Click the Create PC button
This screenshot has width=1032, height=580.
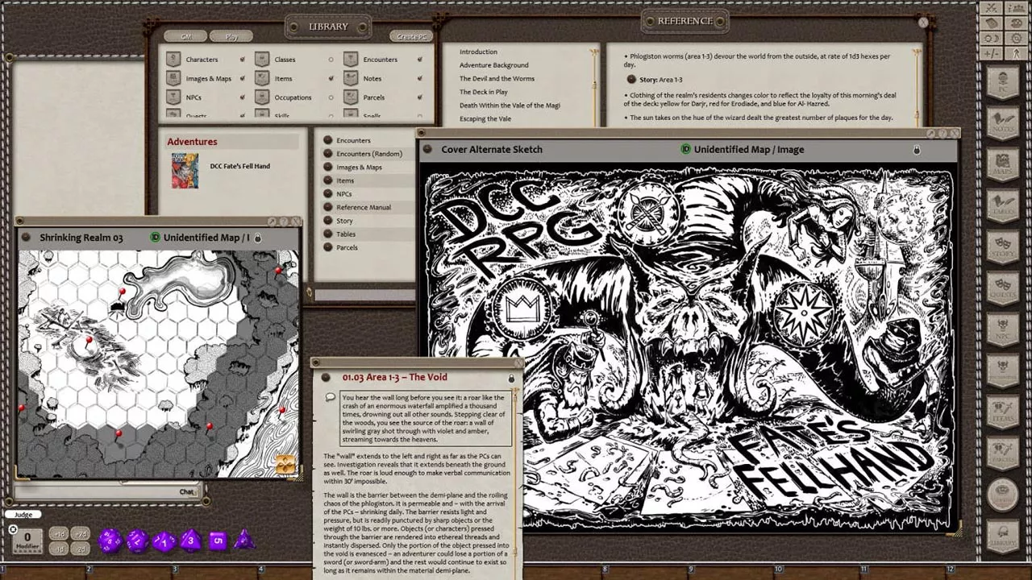pos(411,36)
